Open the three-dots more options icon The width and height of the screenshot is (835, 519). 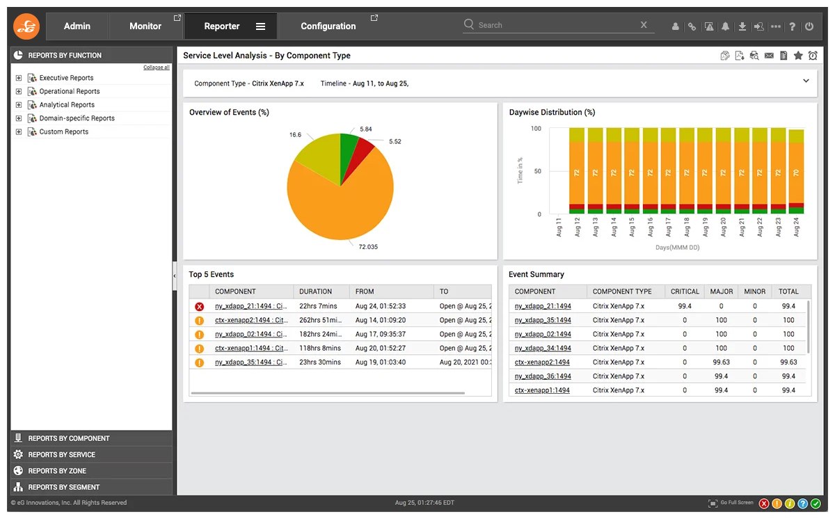pyautogui.click(x=776, y=26)
